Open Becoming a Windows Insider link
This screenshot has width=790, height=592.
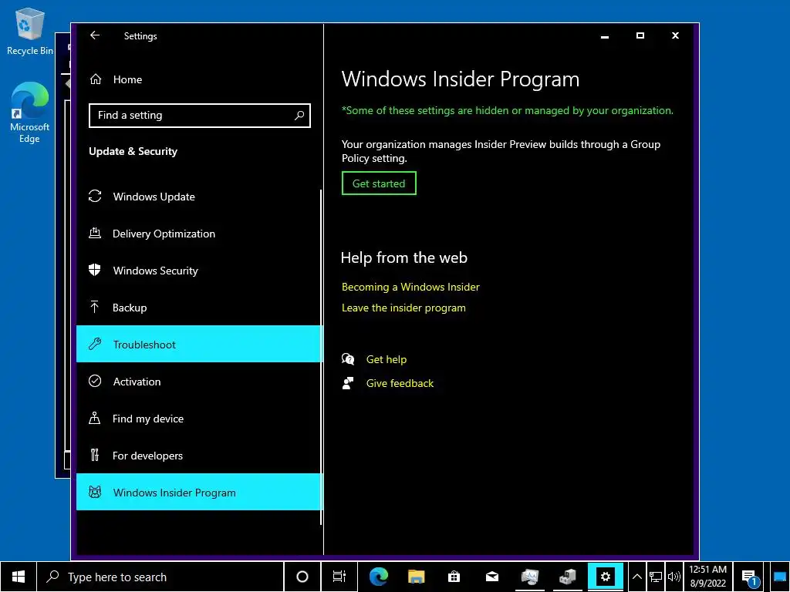click(x=410, y=287)
